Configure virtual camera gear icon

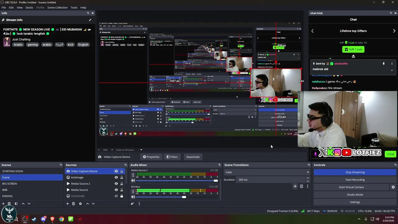point(393,187)
